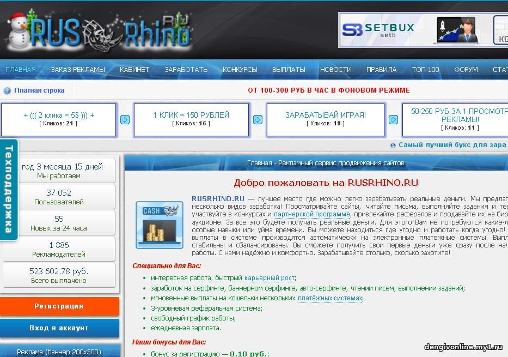Viewport: 508px width, 357px height.
Task: Click the Регистрация button
Action: 59,306
